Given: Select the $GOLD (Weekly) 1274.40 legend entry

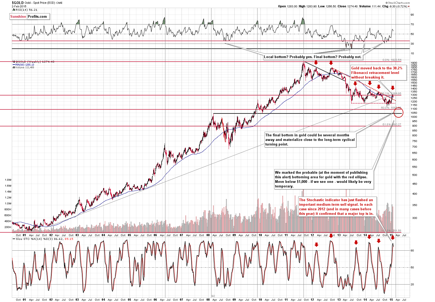Looking at the screenshot, I should pos(33,62).
